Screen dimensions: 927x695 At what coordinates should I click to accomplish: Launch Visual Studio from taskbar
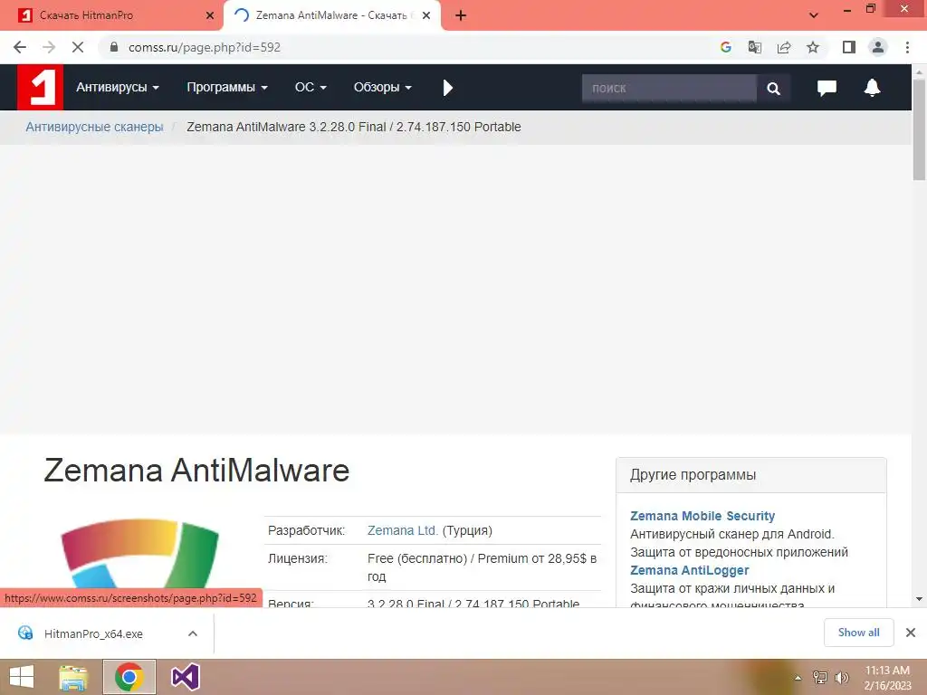(185, 677)
